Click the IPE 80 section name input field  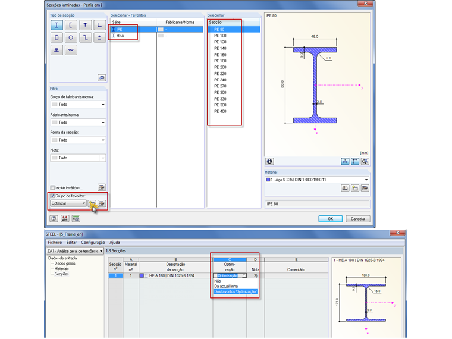coord(317,204)
